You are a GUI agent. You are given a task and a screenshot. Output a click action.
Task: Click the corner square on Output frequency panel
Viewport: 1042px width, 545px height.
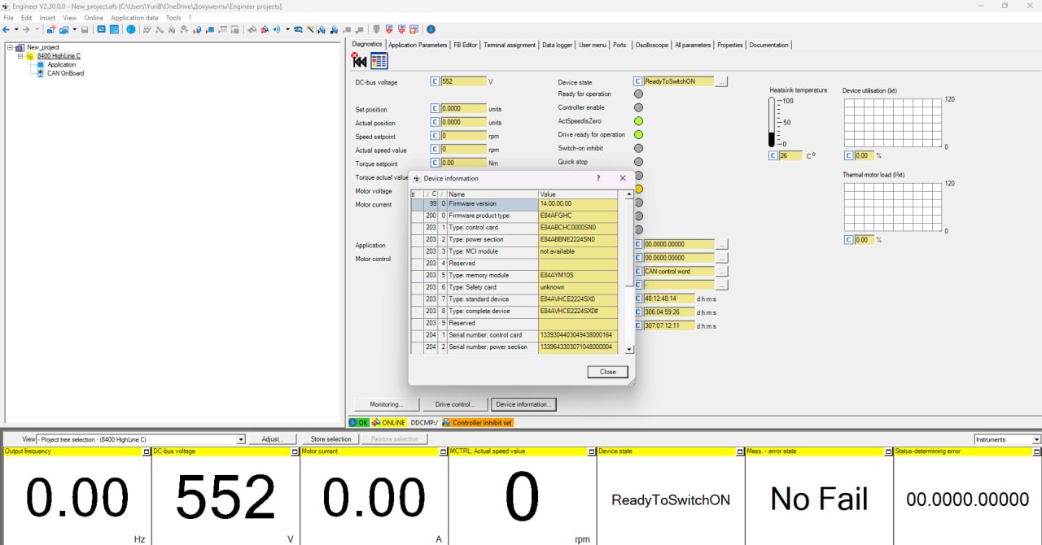[x=146, y=451]
